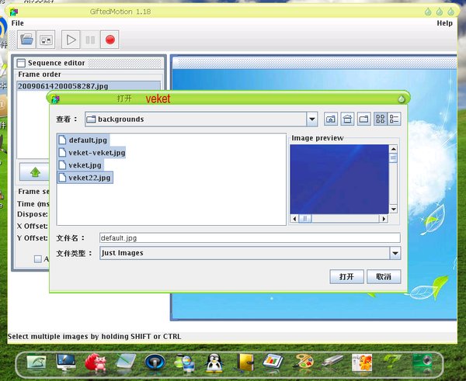
Task: Switch to details view in file dialog
Action: click(395, 119)
